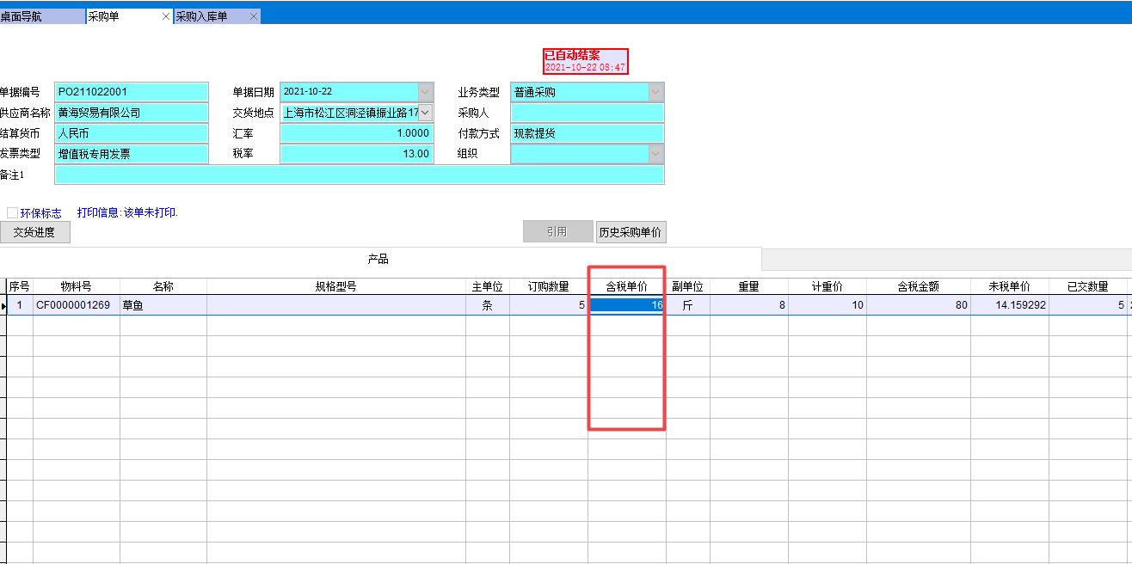Screen dimensions: 1132x564
Task: Select the 含税单价 cell with value 16
Action: pos(626,305)
